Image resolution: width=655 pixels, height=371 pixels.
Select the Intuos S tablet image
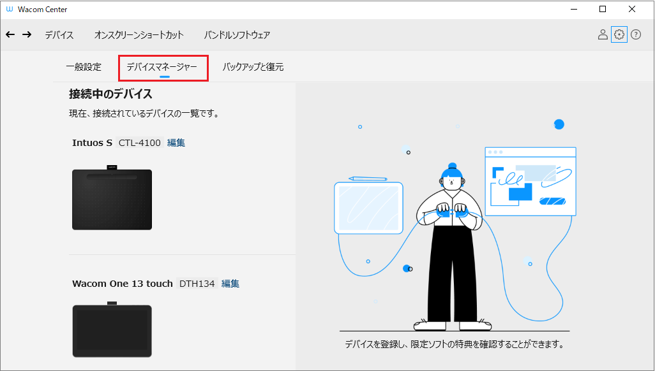112,198
